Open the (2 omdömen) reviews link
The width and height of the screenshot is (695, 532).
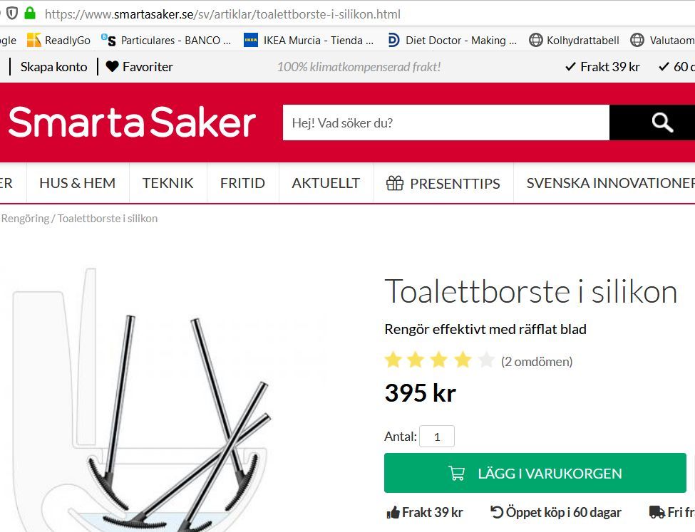537,362
